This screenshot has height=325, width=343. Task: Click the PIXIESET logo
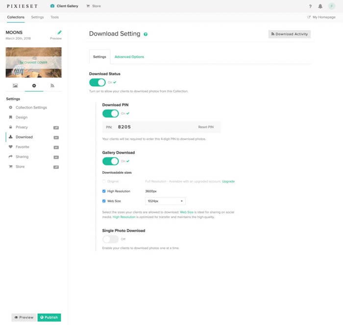pyautogui.click(x=22, y=6)
